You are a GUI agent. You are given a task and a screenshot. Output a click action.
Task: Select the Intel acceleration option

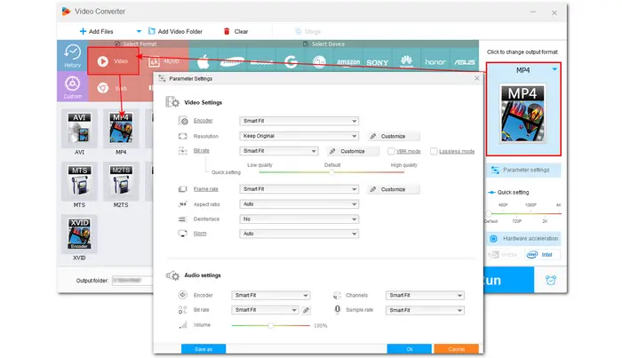click(x=542, y=255)
